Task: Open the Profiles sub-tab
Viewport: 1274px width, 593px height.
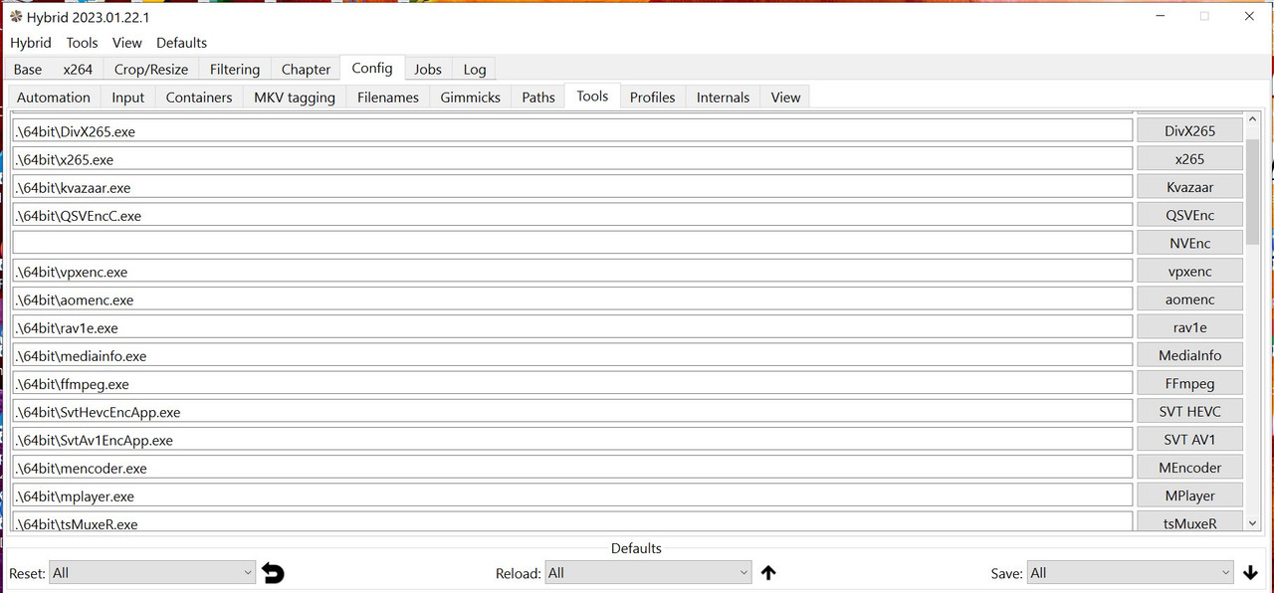Action: [653, 97]
